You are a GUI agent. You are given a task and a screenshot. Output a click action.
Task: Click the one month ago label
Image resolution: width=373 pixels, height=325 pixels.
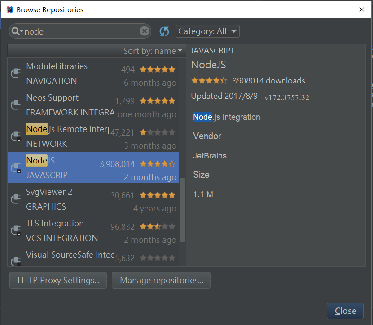pyautogui.click(x=147, y=114)
